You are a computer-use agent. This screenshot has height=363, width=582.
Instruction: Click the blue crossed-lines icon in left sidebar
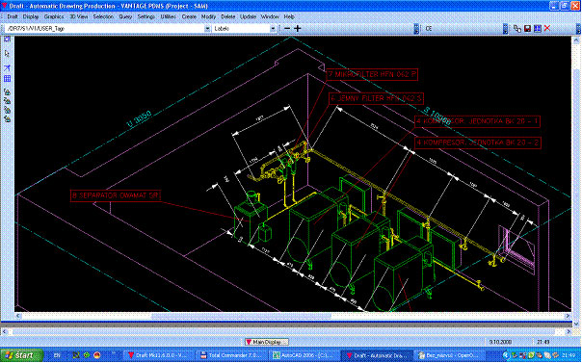click(x=7, y=68)
